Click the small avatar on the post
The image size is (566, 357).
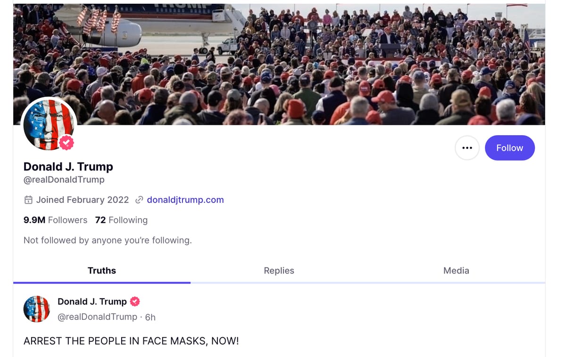37,309
